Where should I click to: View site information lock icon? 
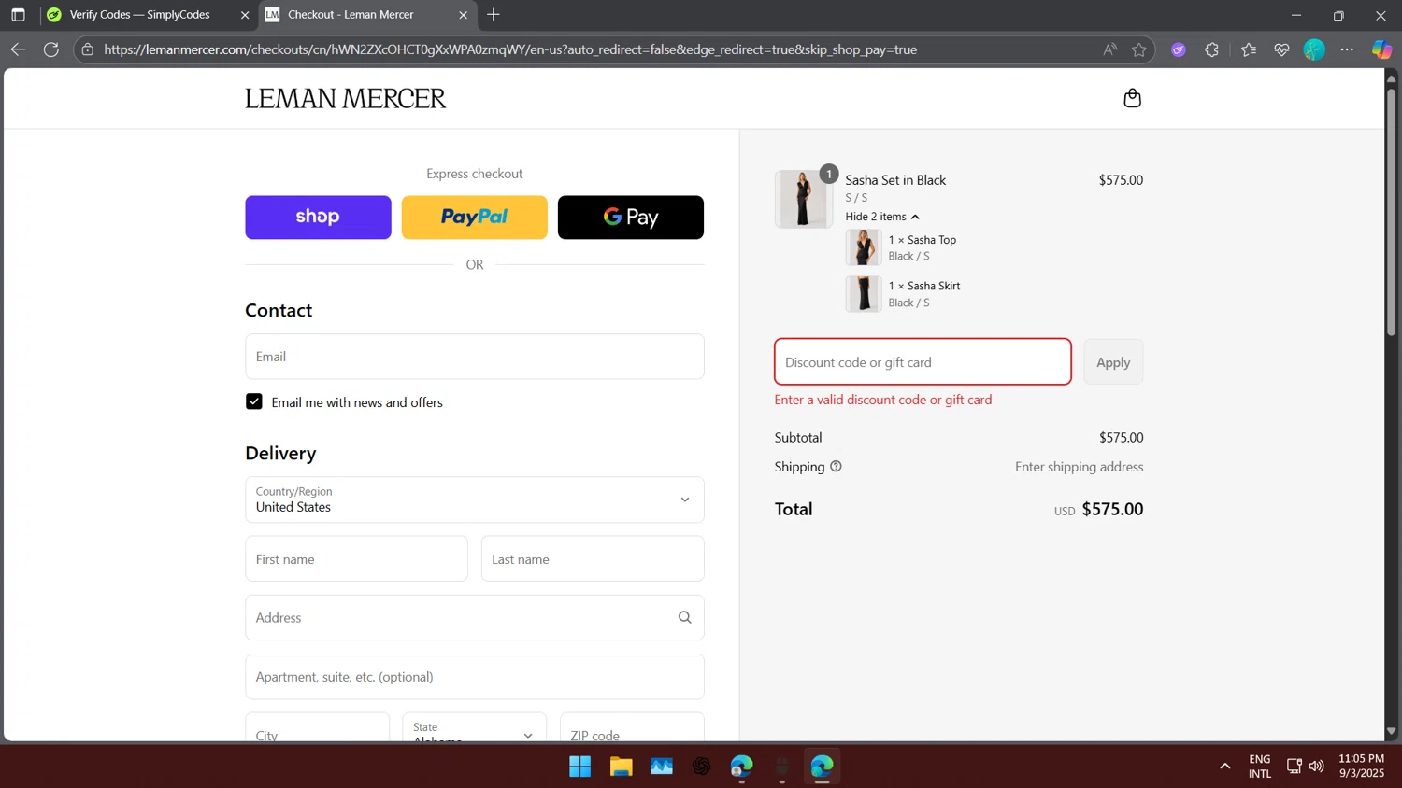tap(88, 49)
